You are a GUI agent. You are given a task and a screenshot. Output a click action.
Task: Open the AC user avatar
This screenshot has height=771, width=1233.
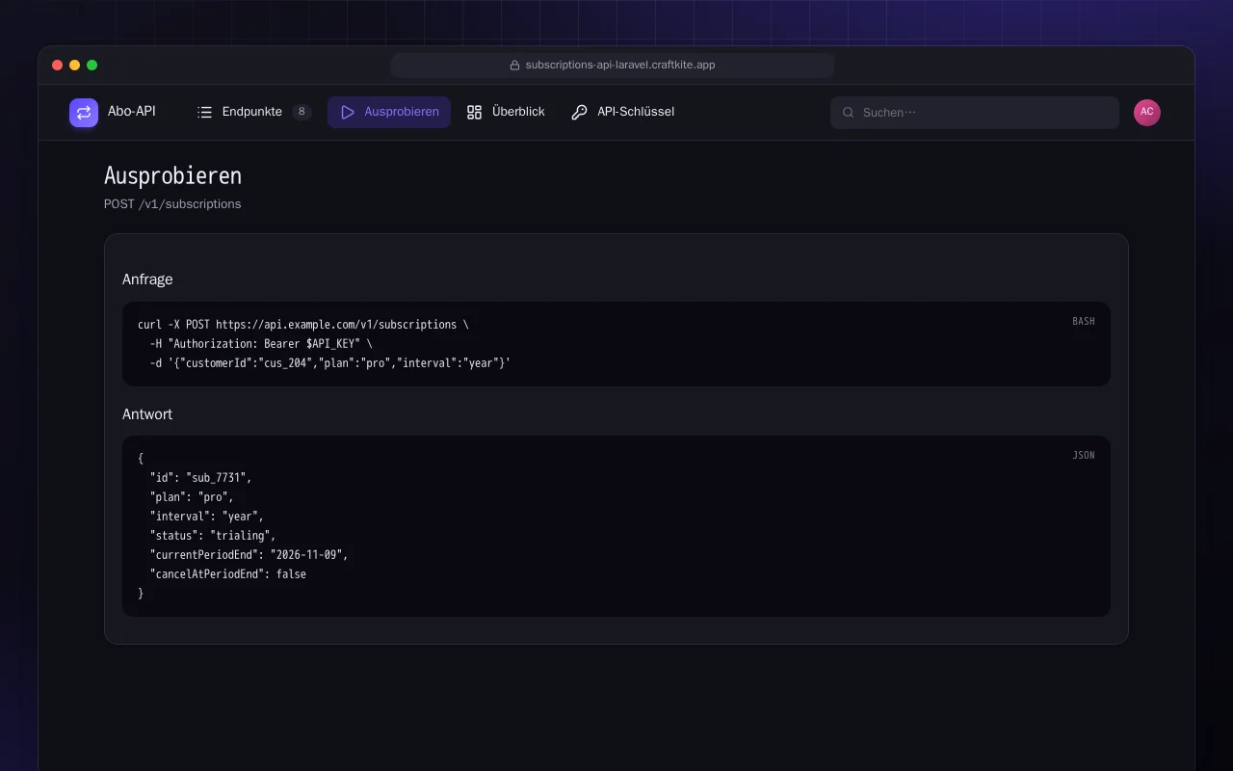point(1147,113)
